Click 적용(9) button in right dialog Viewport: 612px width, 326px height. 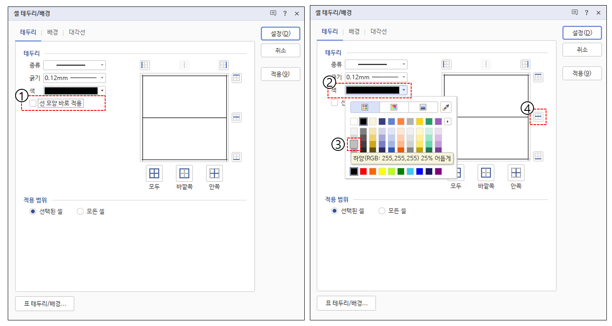tap(582, 73)
